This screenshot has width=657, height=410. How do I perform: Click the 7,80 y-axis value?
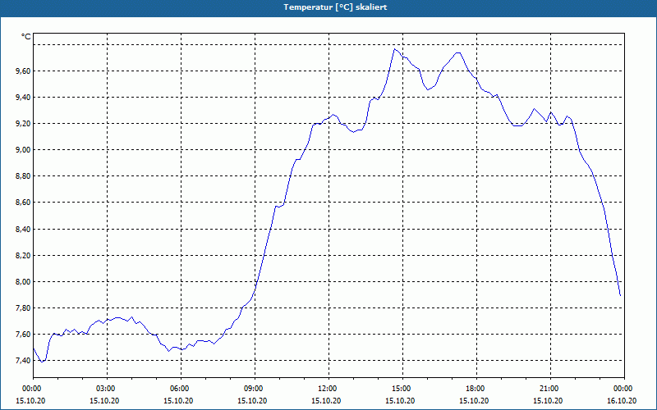pyautogui.click(x=23, y=308)
